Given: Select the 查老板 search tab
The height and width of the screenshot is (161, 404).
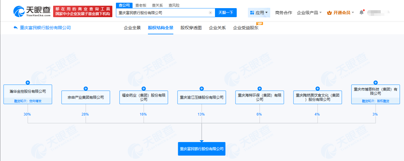Looking at the screenshot, I should [x=141, y=5].
